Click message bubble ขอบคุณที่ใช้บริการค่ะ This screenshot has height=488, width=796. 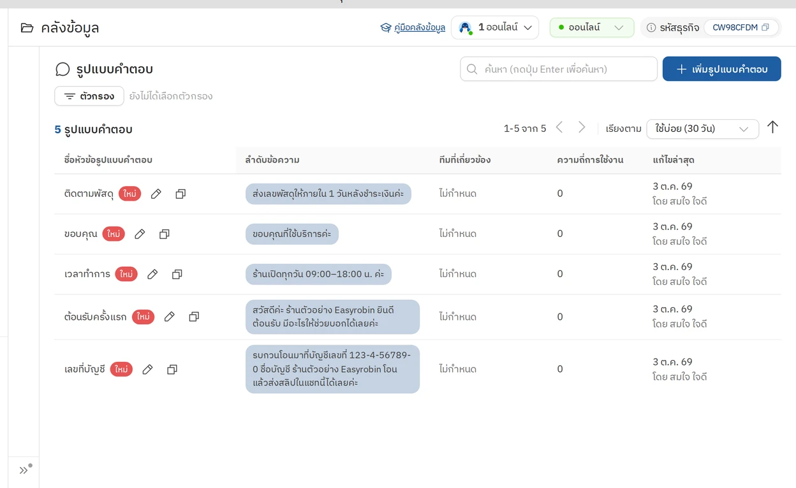click(292, 234)
